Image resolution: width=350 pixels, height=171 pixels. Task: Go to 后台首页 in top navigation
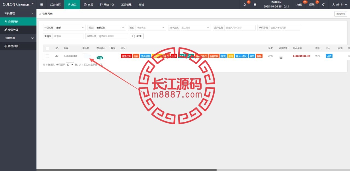tap(56, 5)
